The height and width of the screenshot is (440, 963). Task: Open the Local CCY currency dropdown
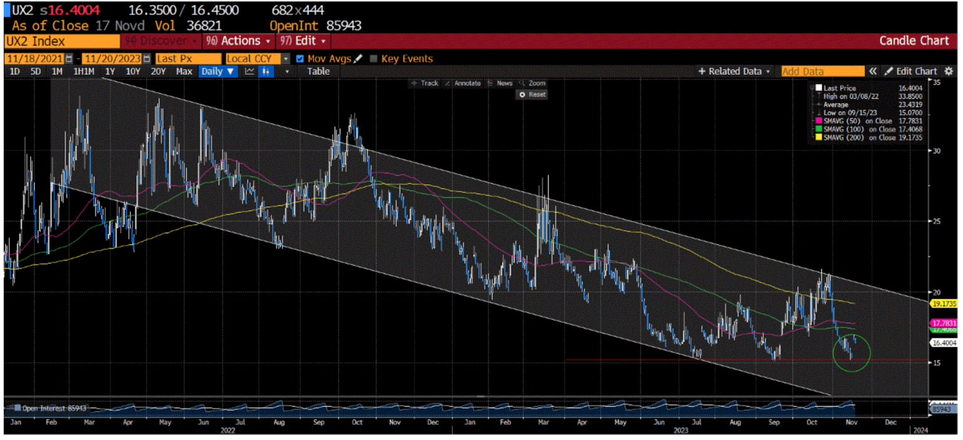[x=286, y=58]
